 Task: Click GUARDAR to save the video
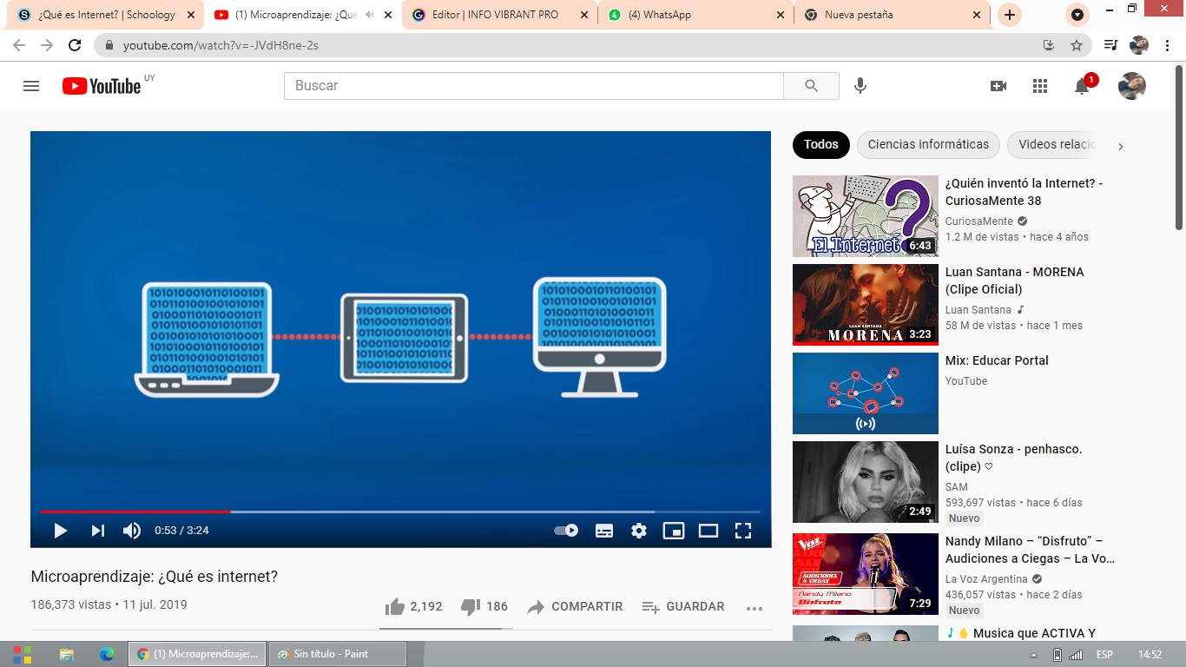(682, 606)
